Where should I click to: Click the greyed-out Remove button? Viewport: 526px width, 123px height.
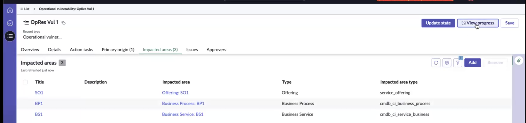click(495, 63)
